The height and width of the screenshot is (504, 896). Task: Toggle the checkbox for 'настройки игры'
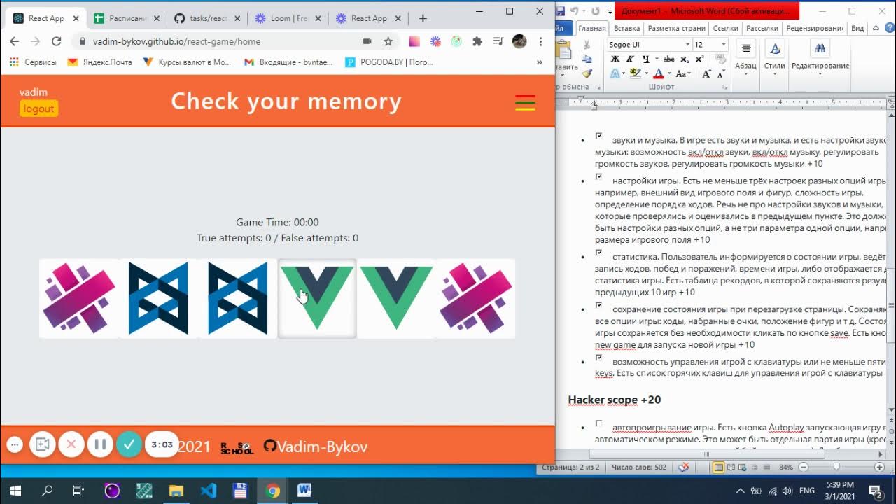(x=599, y=176)
